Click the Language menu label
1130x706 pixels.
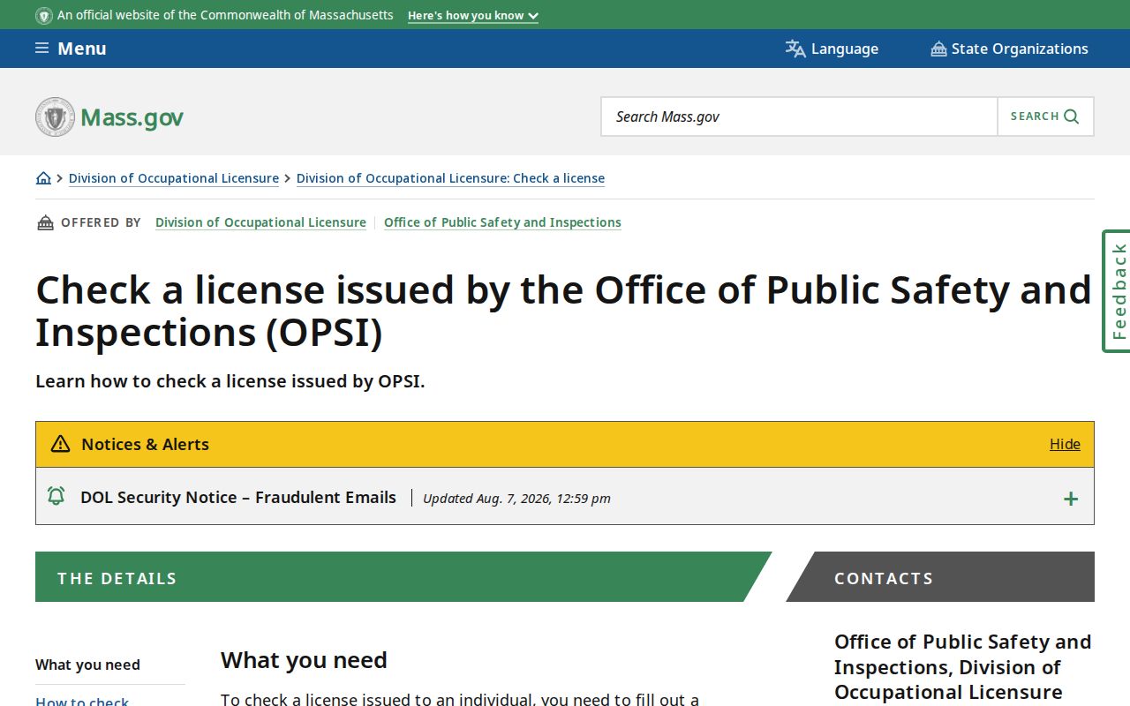coord(845,49)
